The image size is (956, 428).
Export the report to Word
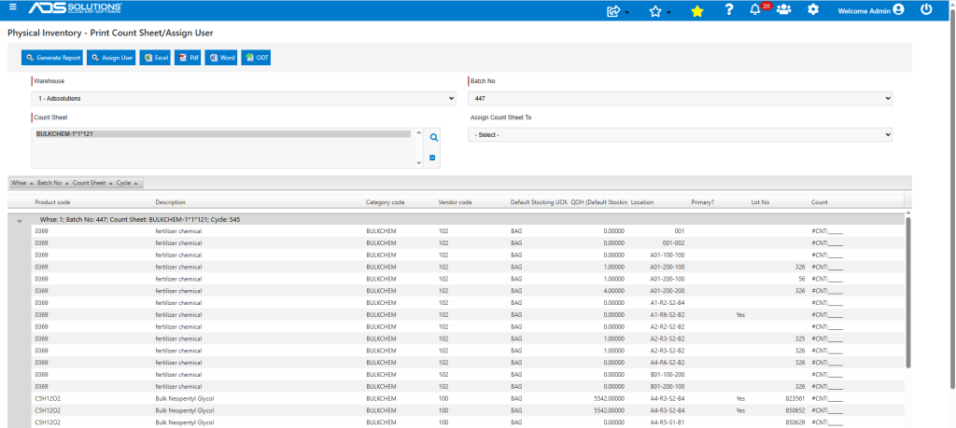pos(221,58)
